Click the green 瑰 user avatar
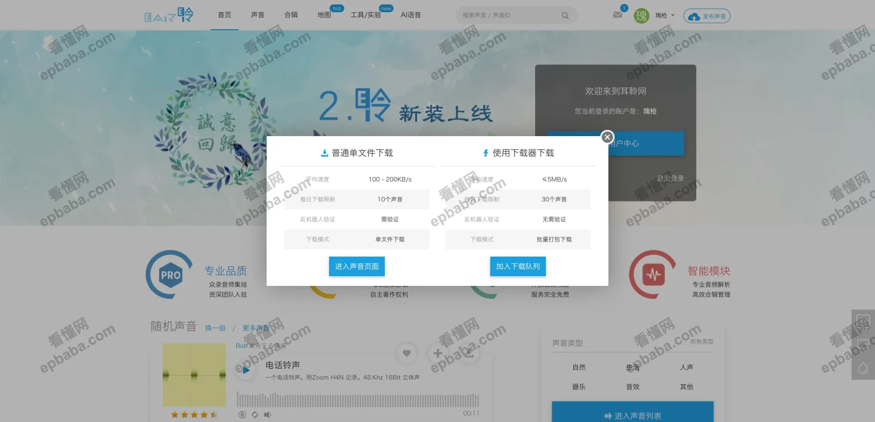 [641, 16]
